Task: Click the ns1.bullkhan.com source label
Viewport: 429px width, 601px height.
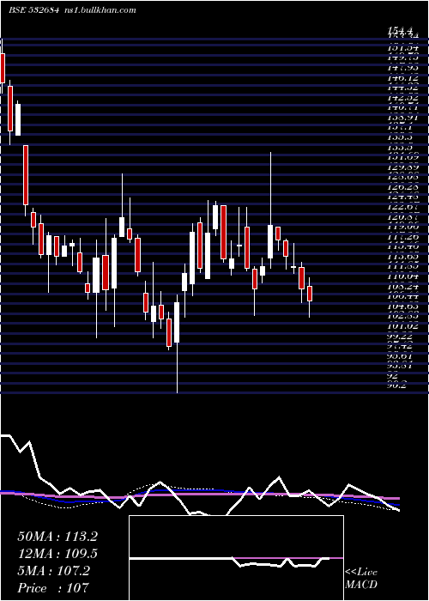Action: pyautogui.click(x=100, y=10)
